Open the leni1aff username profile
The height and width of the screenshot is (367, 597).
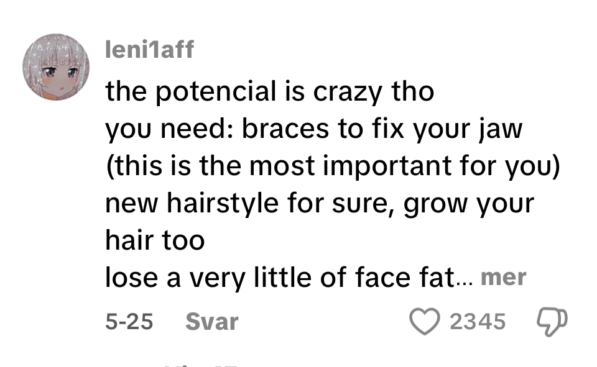tap(149, 50)
